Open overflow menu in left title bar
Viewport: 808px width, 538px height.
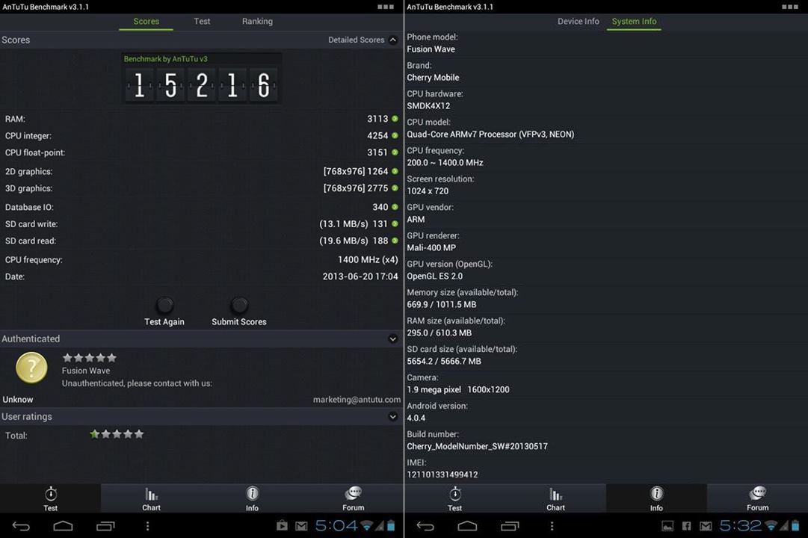click(386, 7)
